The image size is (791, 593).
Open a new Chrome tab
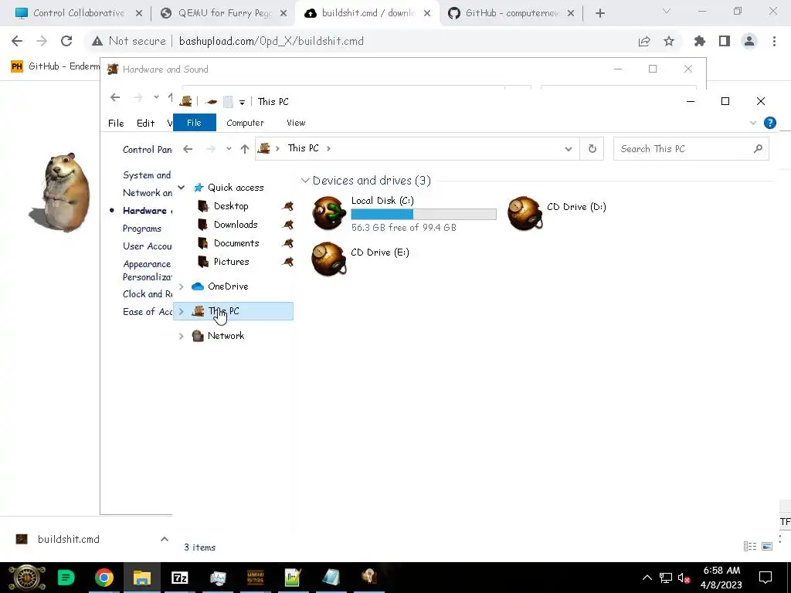click(x=599, y=13)
